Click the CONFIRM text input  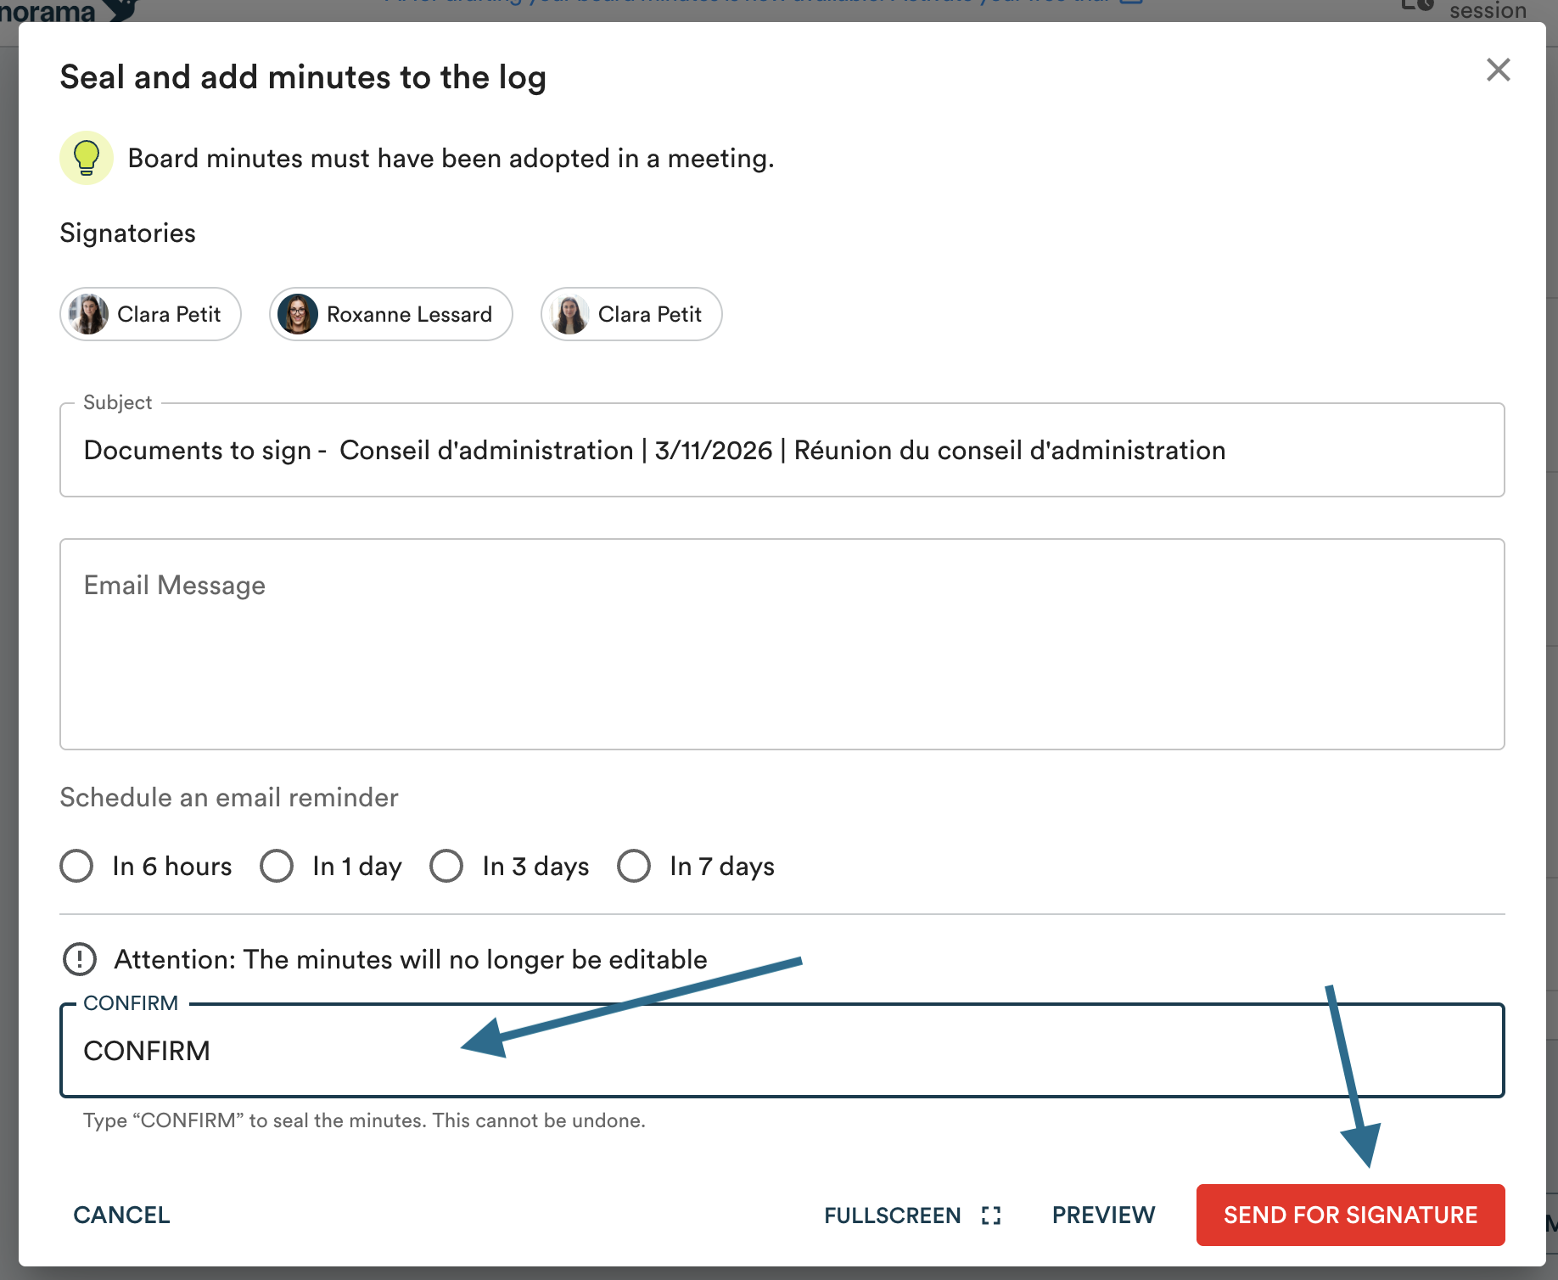click(781, 1051)
